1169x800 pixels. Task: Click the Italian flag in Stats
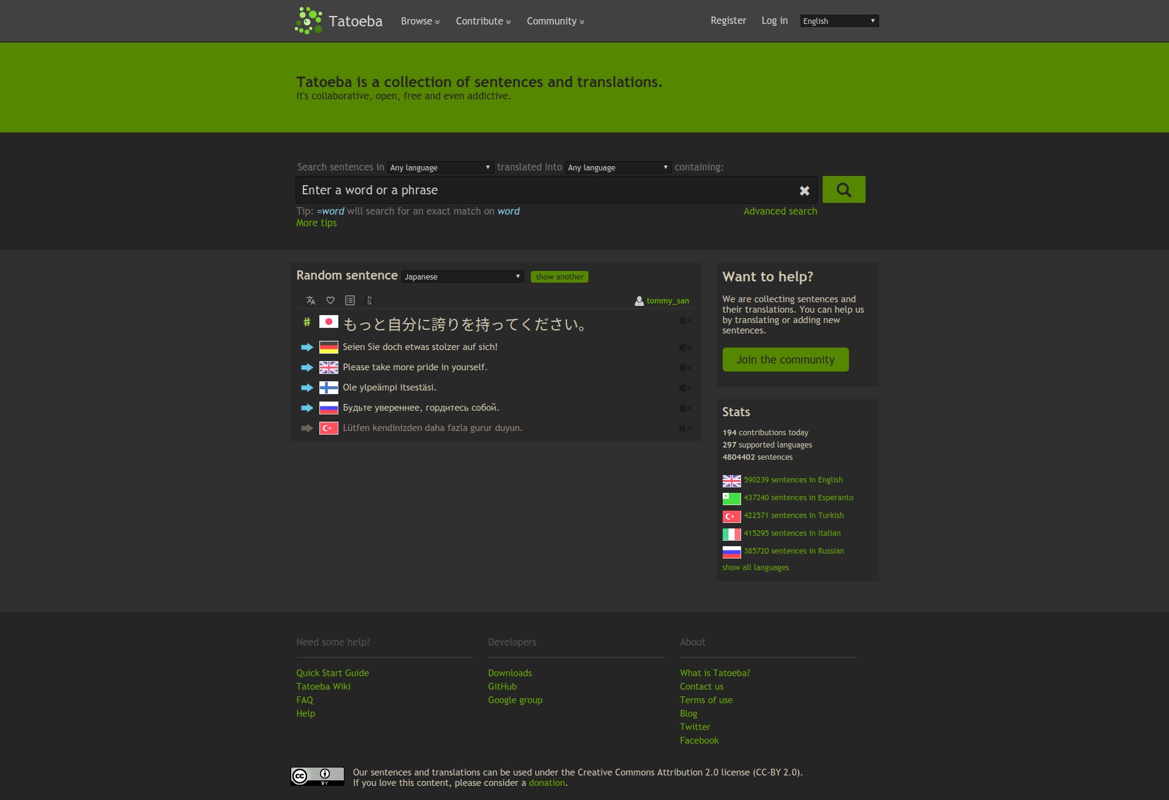[x=731, y=534]
